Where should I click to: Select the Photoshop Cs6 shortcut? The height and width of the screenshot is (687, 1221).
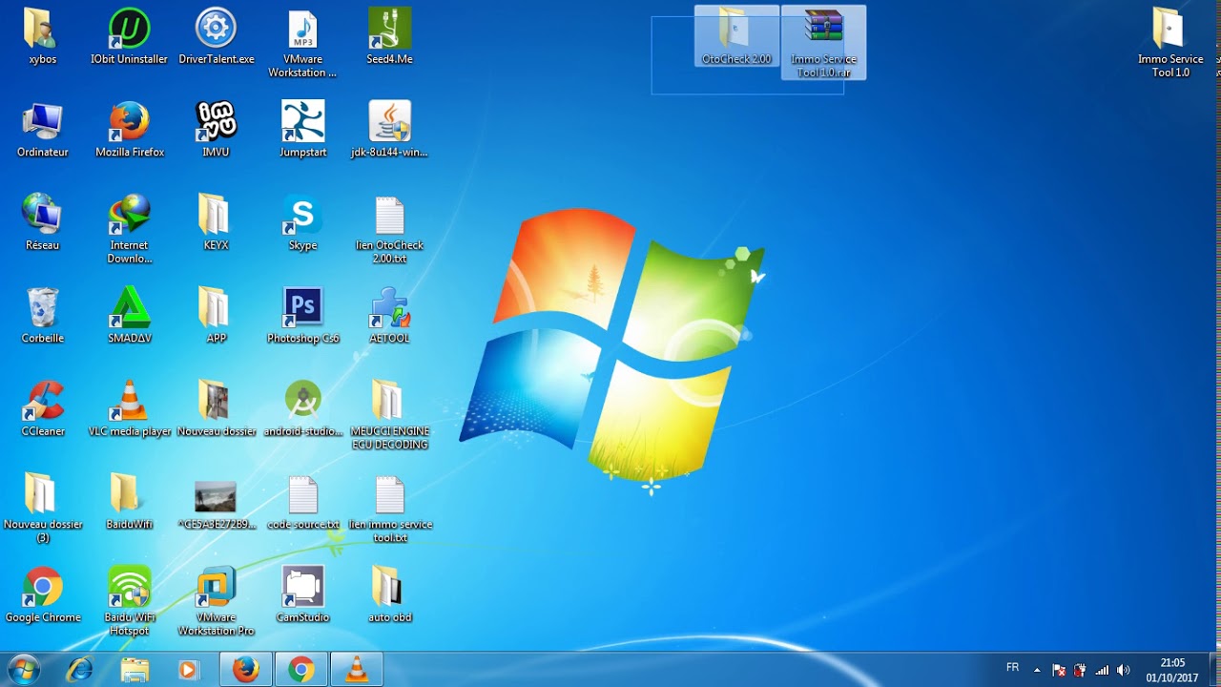[302, 307]
